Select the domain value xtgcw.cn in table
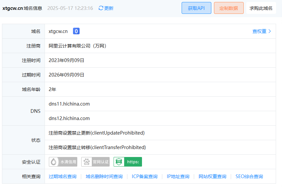 (x=58, y=31)
